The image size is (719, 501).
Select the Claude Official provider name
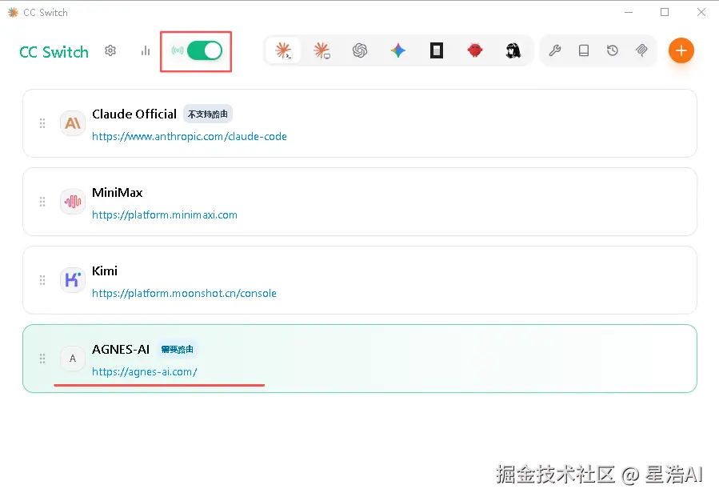134,114
